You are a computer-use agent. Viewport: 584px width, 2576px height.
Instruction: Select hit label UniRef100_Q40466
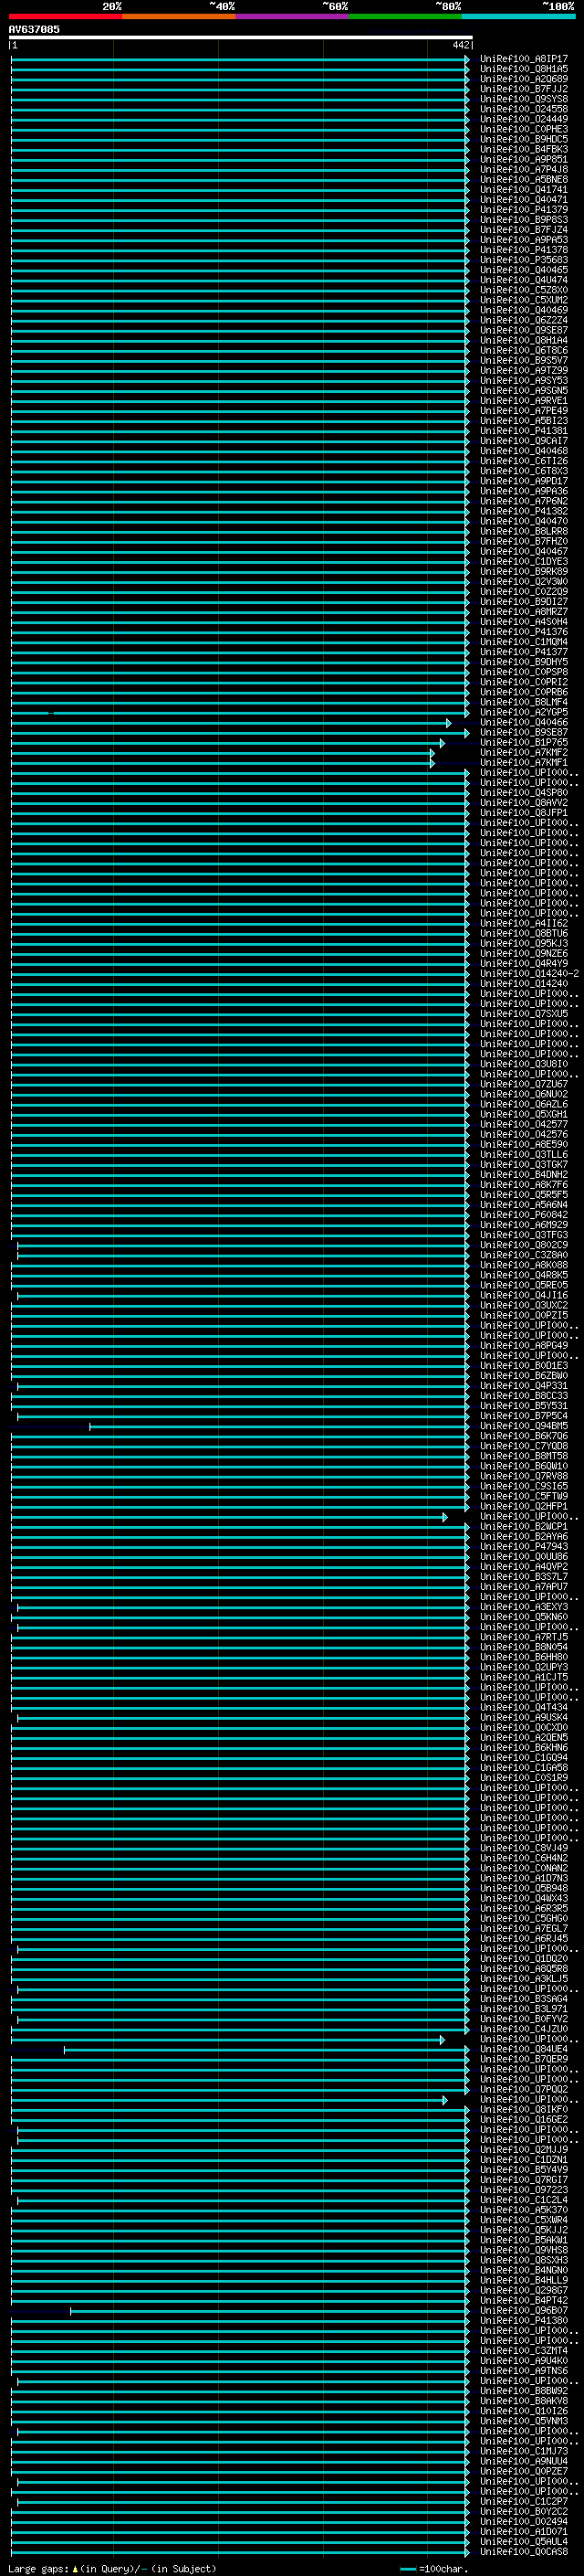click(523, 722)
